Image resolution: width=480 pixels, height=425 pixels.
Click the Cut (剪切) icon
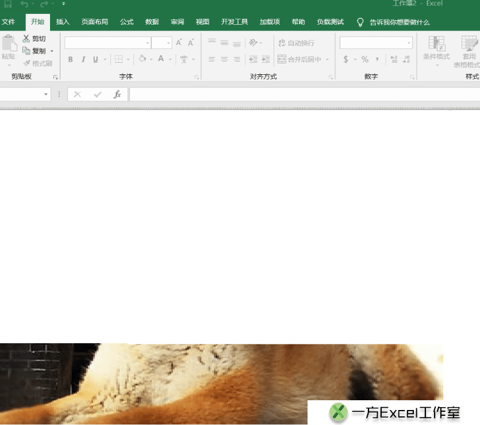pos(26,39)
